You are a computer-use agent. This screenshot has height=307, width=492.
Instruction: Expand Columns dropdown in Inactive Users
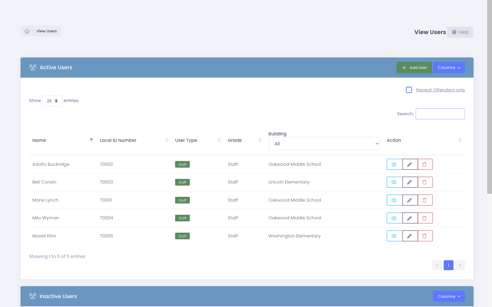[449, 296]
